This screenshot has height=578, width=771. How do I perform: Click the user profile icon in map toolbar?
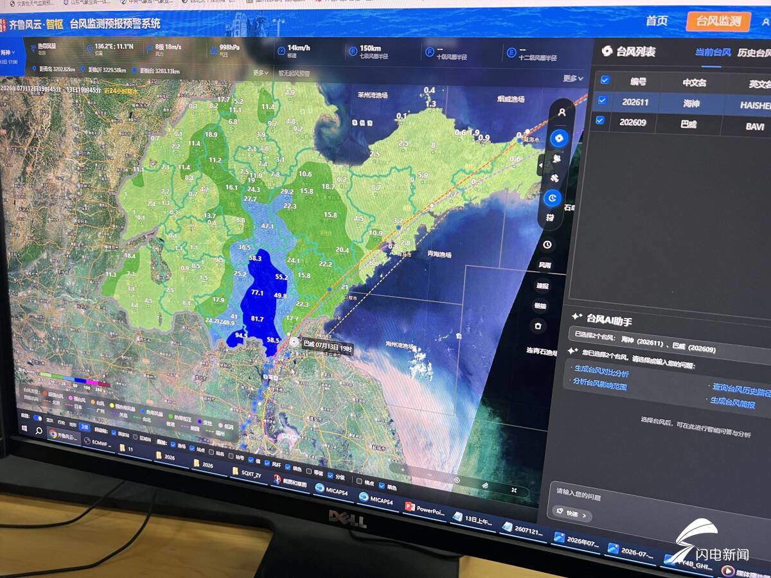pos(562,112)
